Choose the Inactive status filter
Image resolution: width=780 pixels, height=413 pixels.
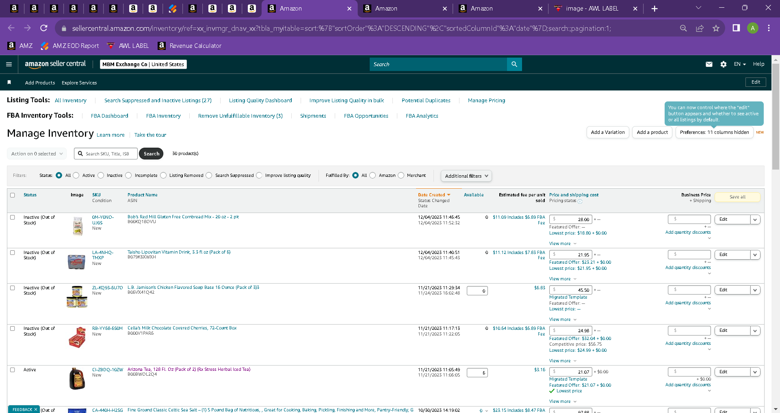tap(101, 175)
